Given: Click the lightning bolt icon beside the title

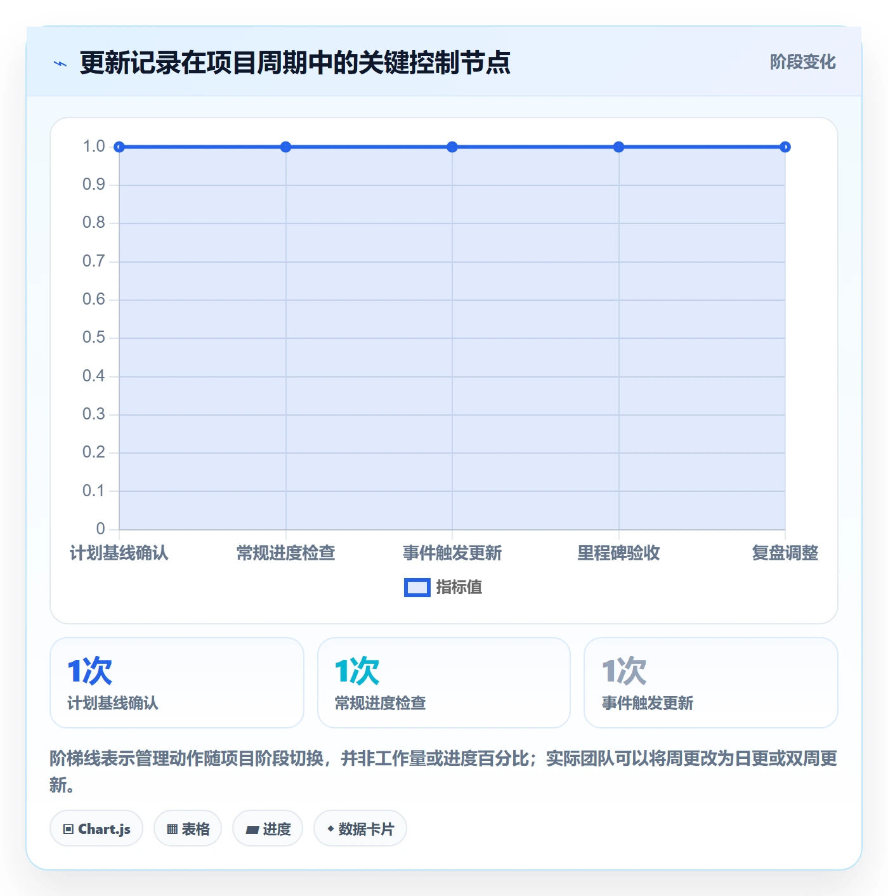Looking at the screenshot, I should 60,63.
